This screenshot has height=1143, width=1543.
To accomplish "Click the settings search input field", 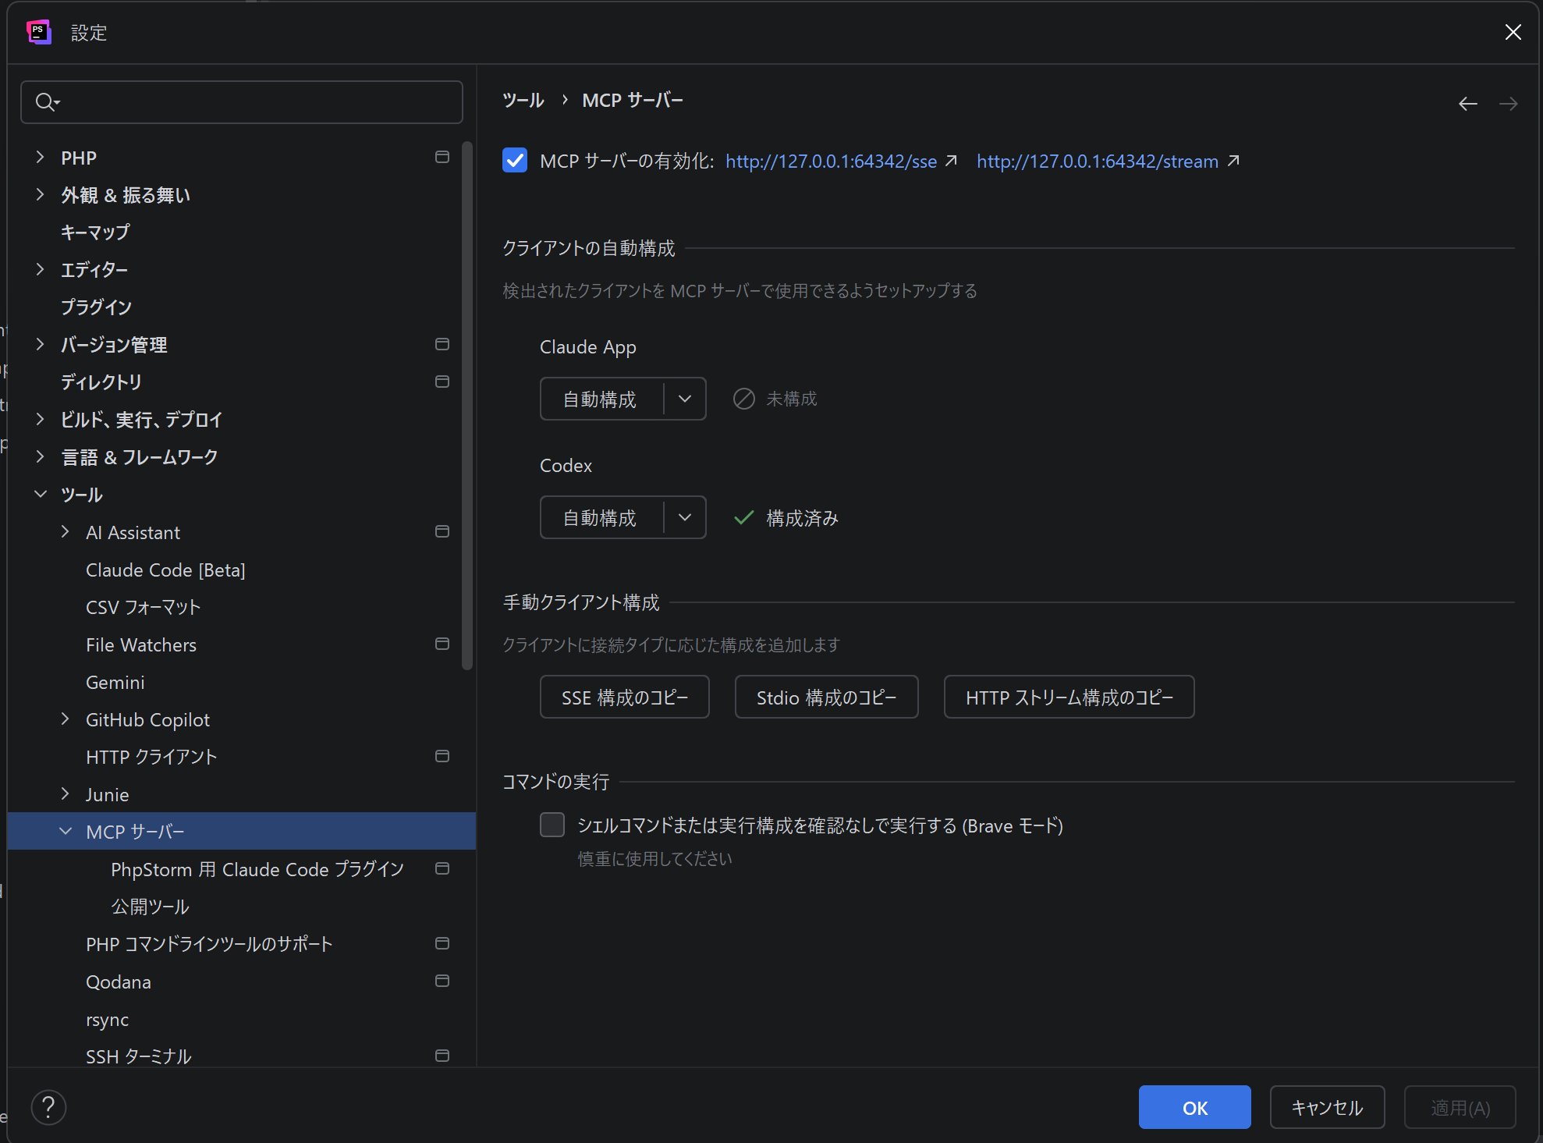I will pyautogui.click(x=257, y=102).
